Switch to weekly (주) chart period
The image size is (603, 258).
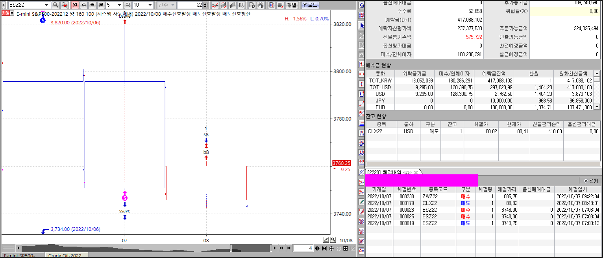coord(83,5)
